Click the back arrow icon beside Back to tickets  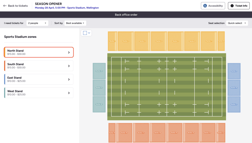[x=5, y=6]
